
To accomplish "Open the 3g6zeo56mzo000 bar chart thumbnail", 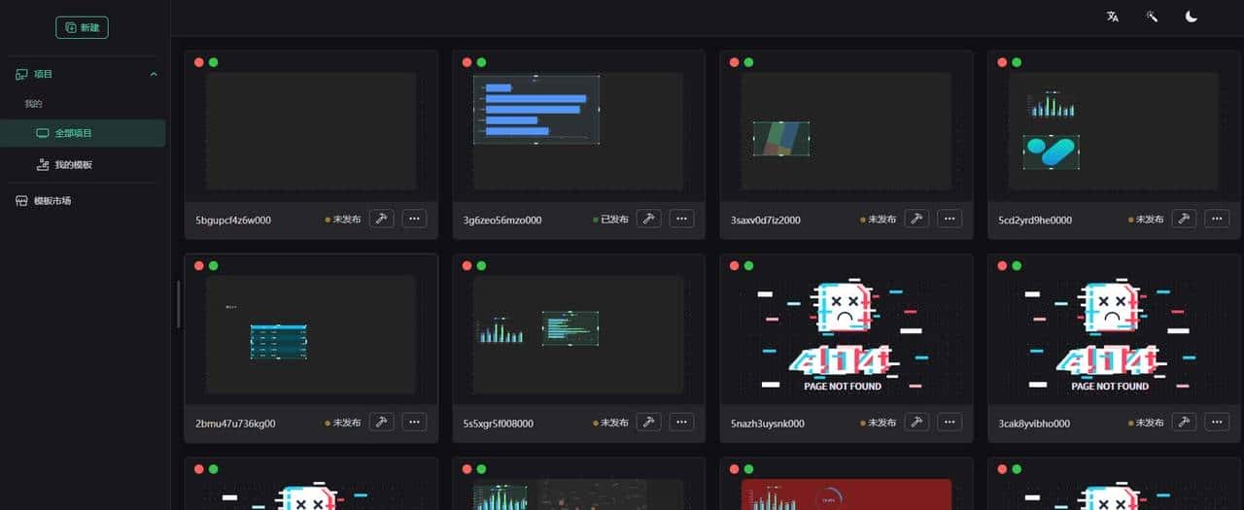I will point(536,110).
